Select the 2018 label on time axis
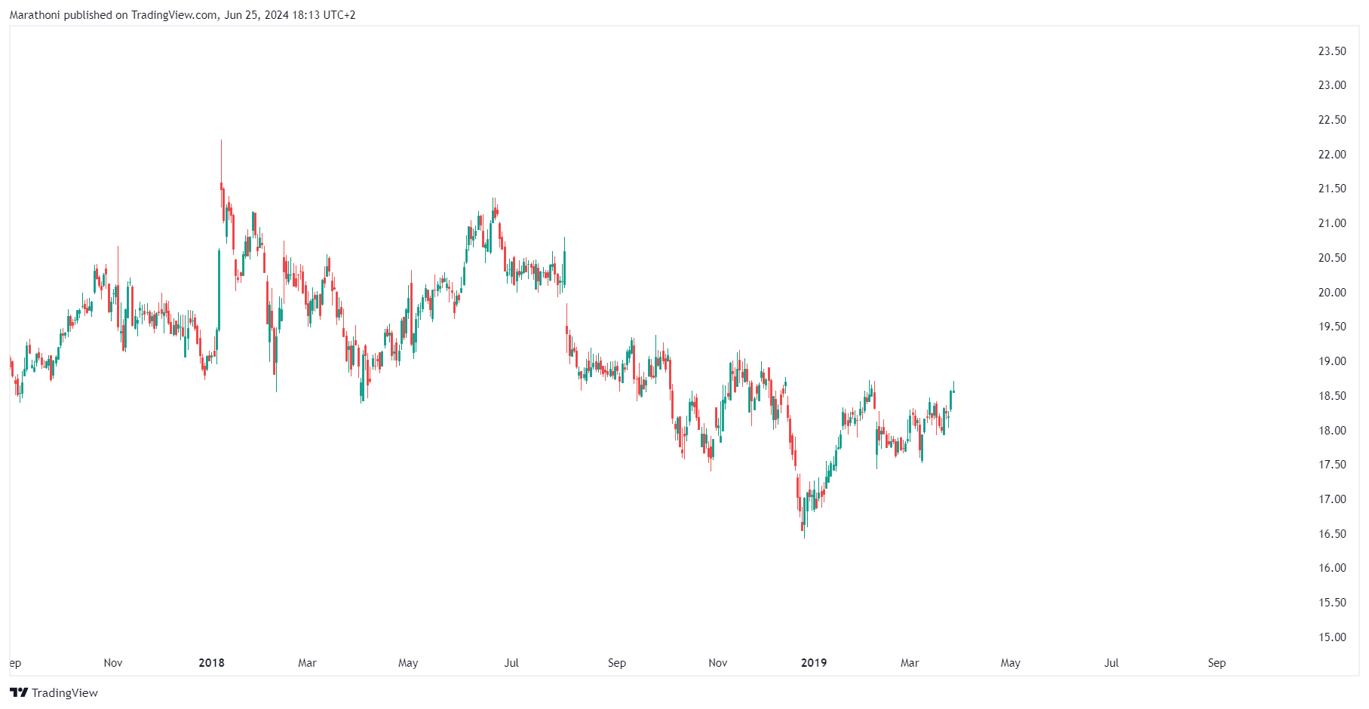1369x709 pixels. 211,662
